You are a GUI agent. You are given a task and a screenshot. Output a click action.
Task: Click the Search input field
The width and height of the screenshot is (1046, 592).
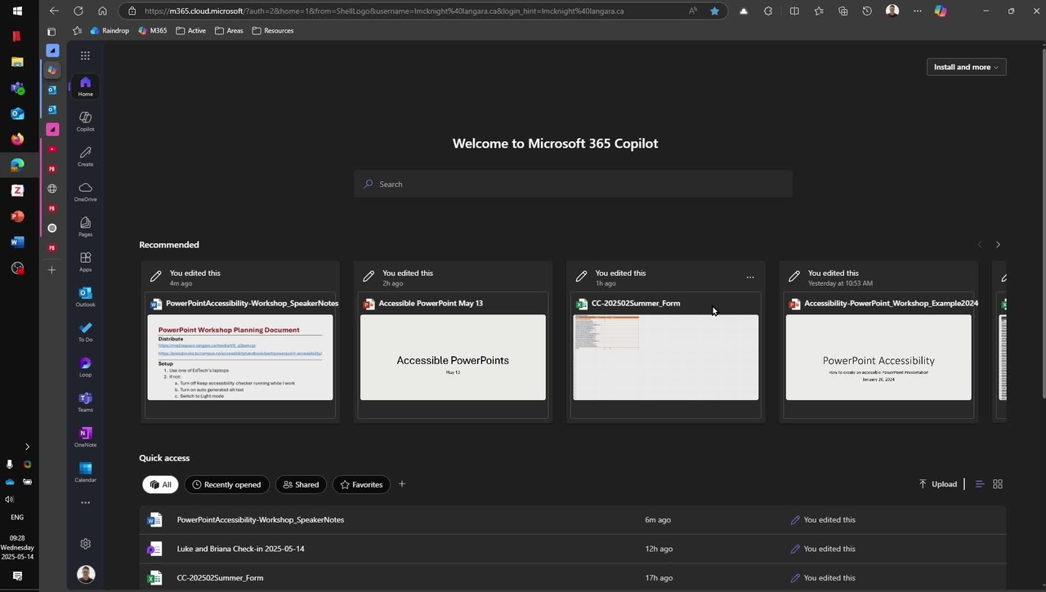(572, 185)
